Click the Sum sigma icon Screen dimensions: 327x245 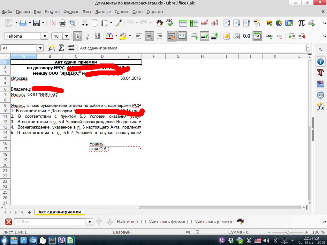[61, 48]
